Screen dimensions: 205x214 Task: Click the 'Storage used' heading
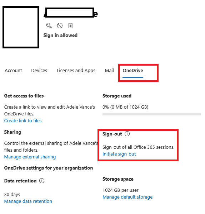pyautogui.click(x=117, y=96)
